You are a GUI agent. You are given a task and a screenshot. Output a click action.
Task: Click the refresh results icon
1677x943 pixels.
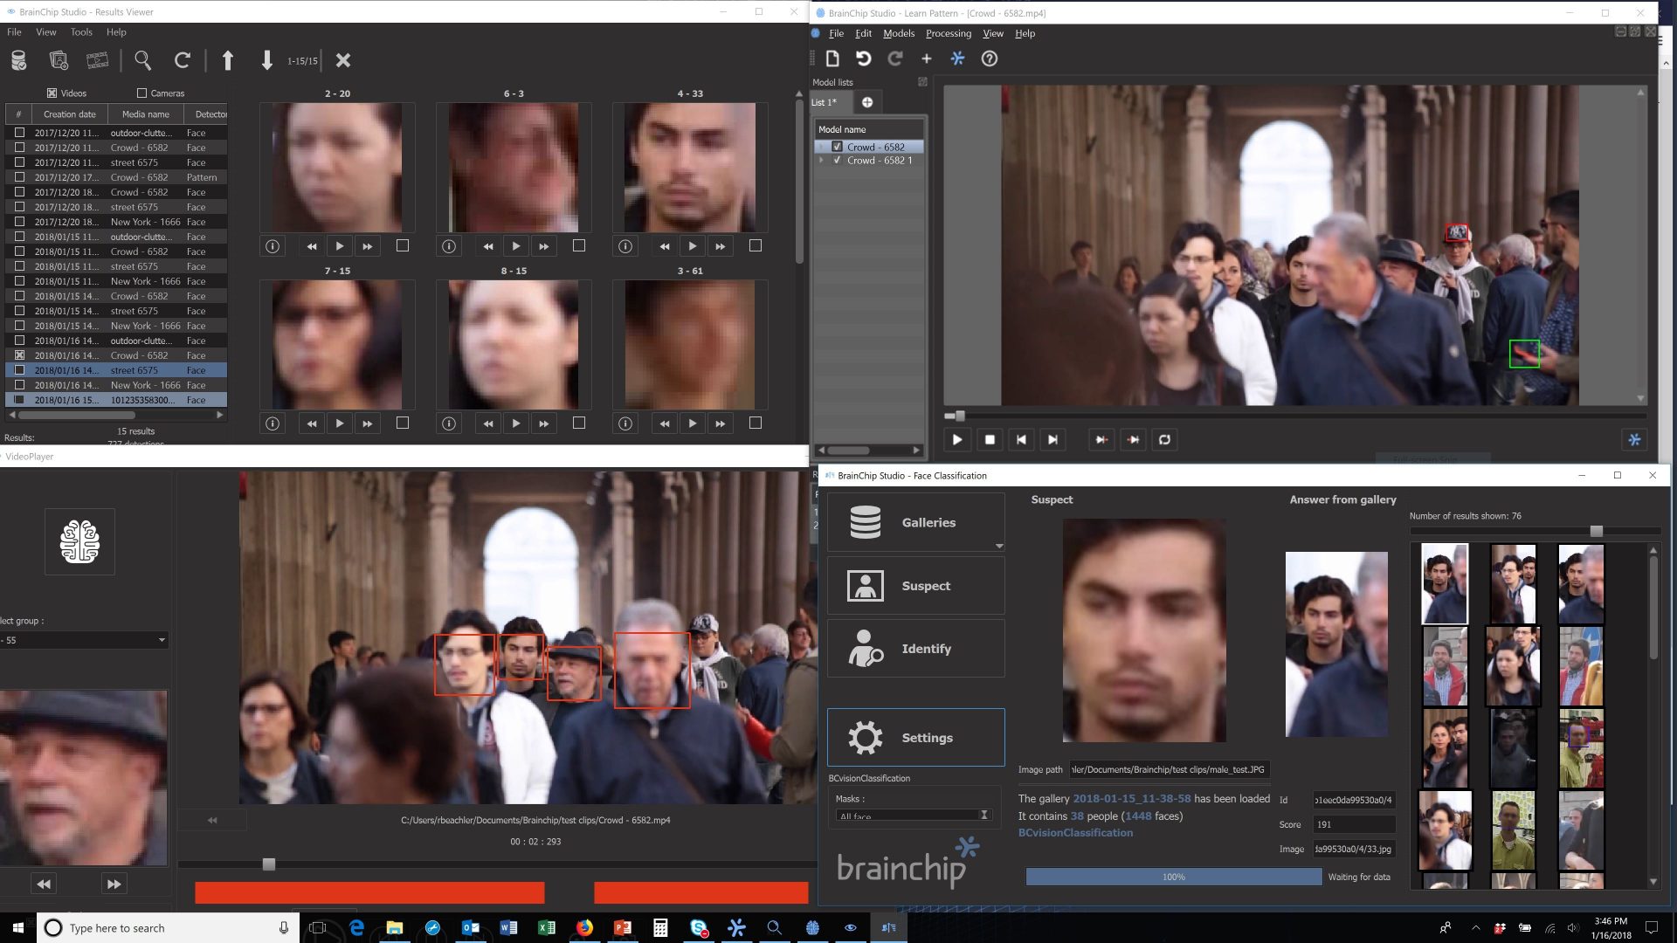(182, 60)
